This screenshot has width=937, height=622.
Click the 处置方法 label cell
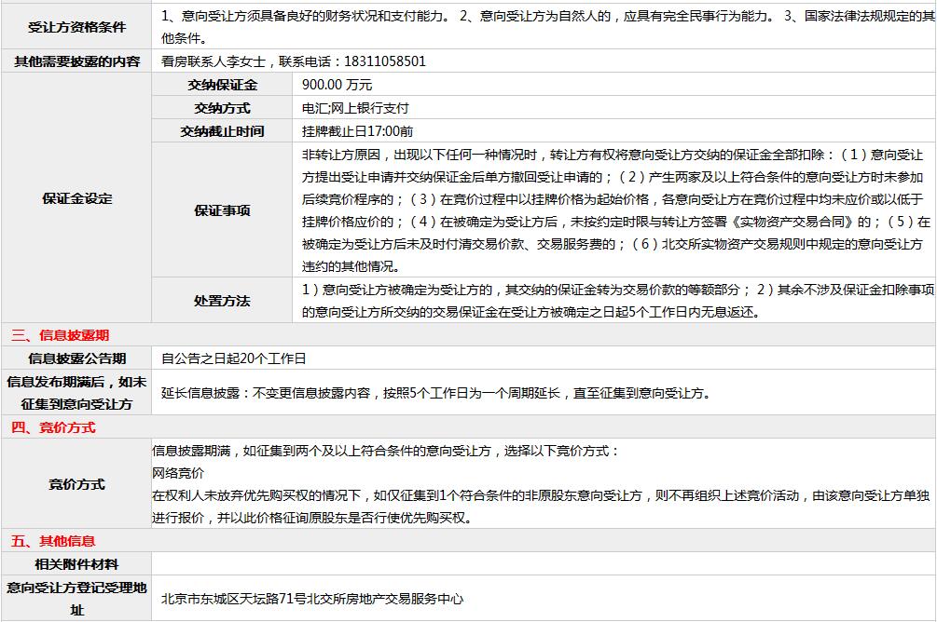tap(222, 301)
